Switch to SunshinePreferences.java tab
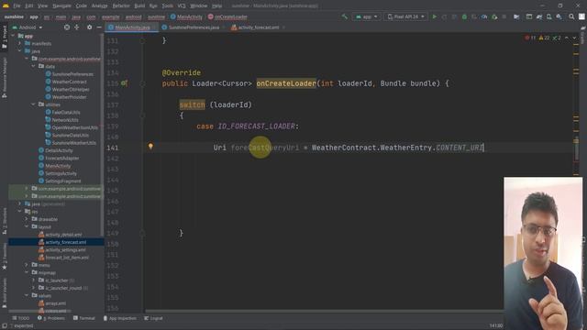587x330 pixels. coord(194,27)
